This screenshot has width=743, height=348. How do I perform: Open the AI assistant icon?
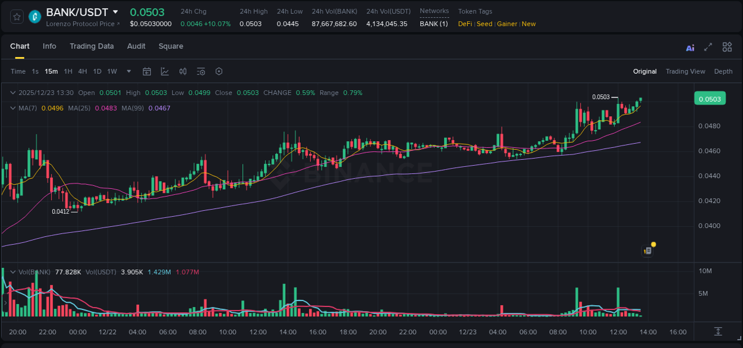(x=690, y=46)
